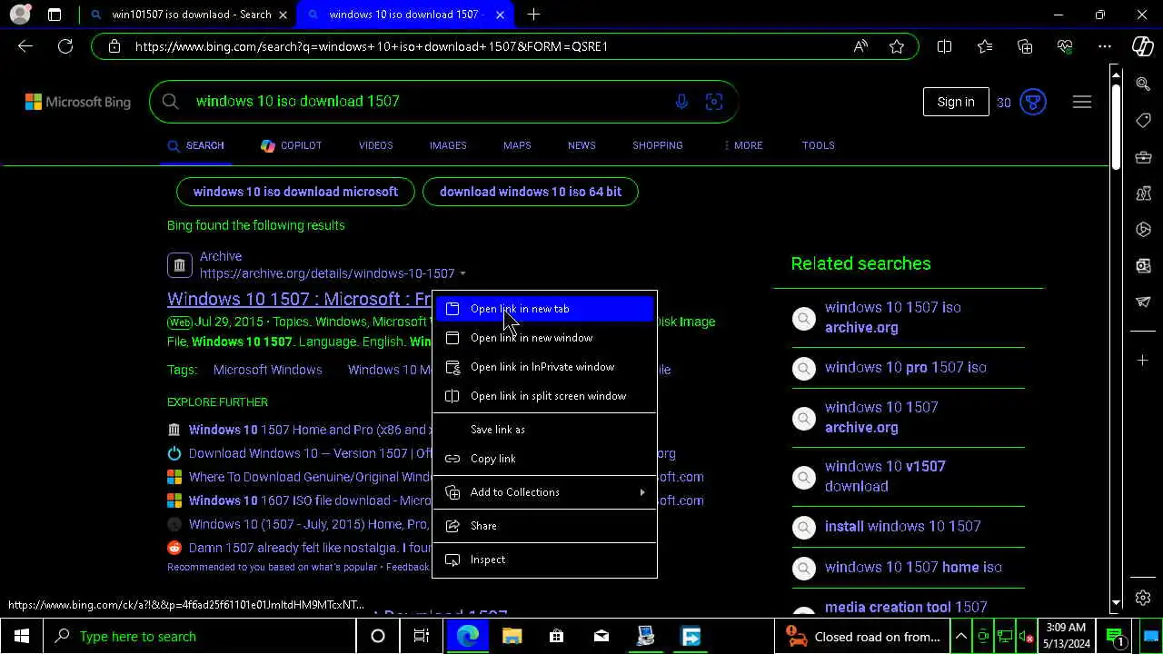Viewport: 1163px width, 654px height.
Task: Click the Read aloud icon in address bar
Action: click(860, 46)
